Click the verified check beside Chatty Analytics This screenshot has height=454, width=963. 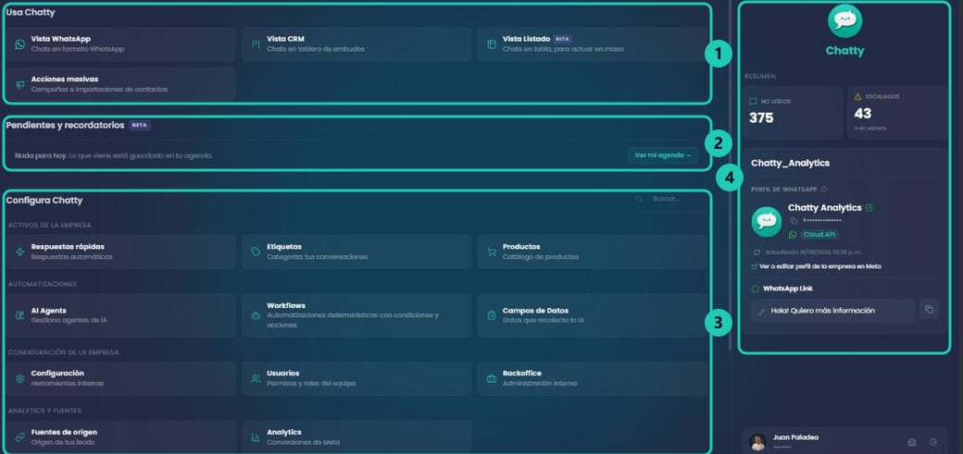click(869, 208)
